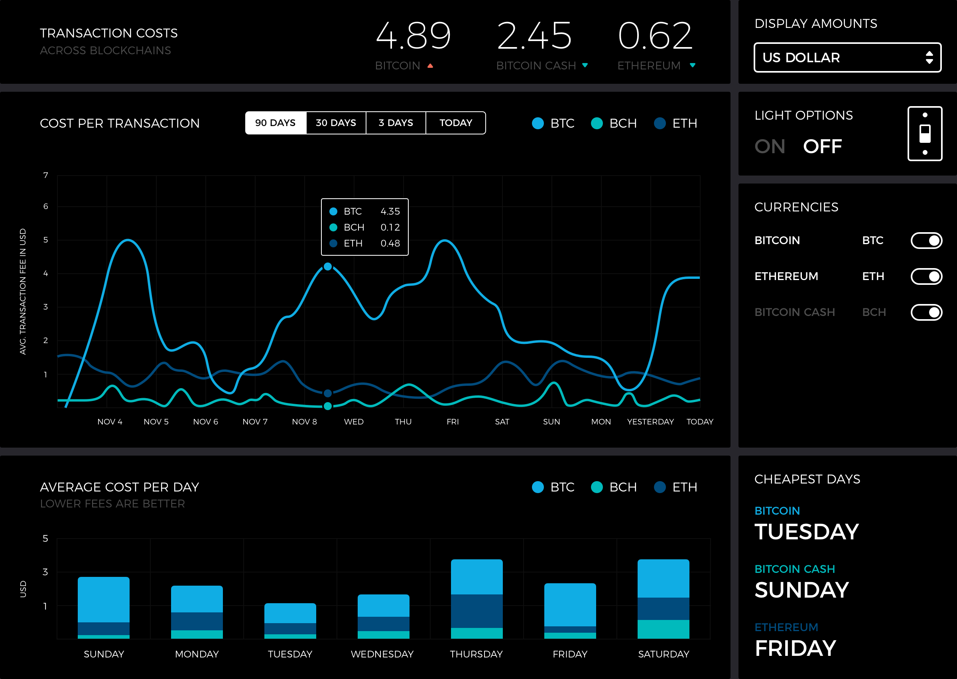Click the BTC data point on the line chart

click(328, 266)
